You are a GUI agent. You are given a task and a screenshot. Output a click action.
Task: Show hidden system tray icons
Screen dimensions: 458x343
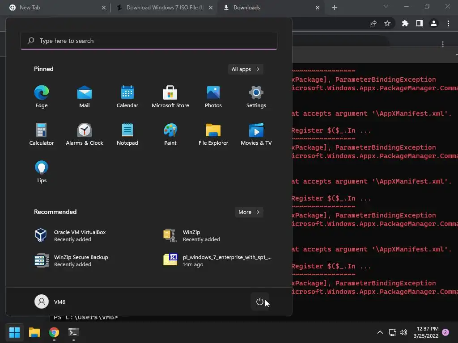380,332
